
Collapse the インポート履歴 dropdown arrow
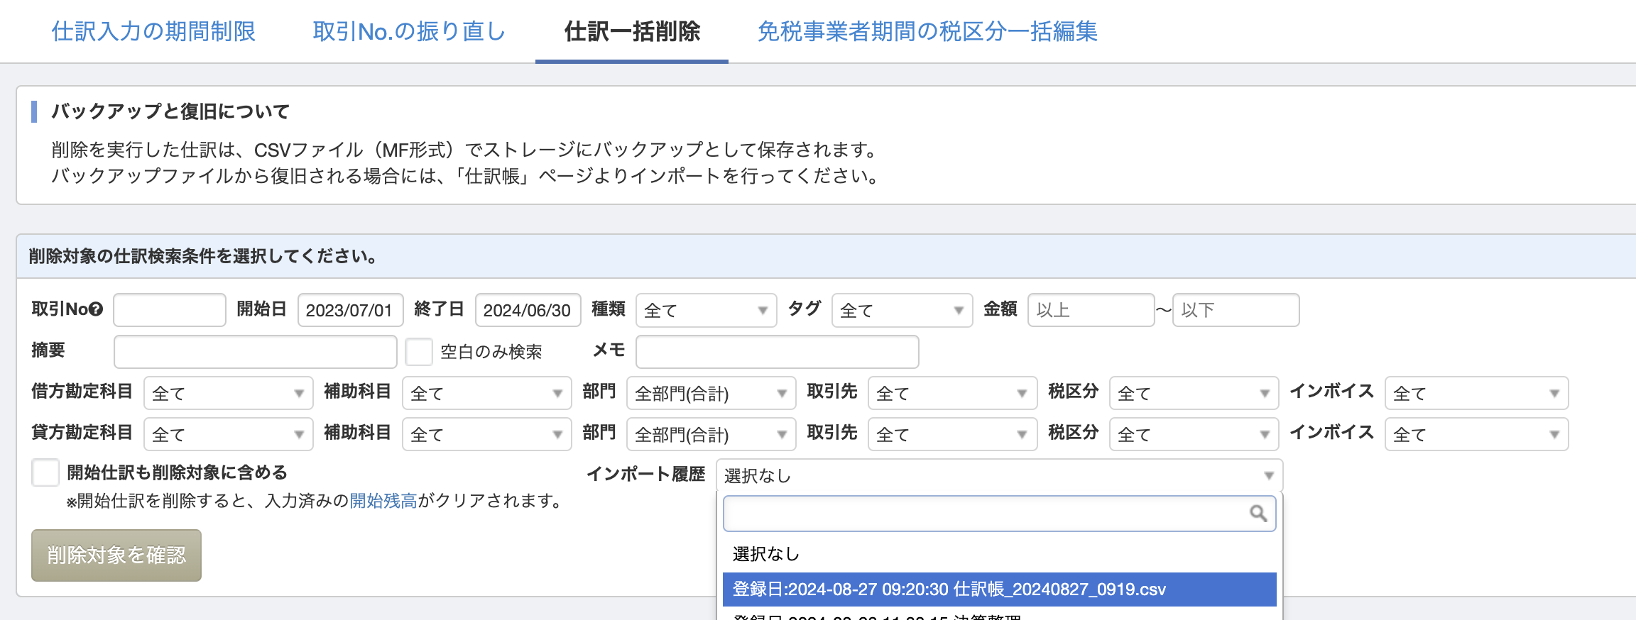pyautogui.click(x=1268, y=475)
